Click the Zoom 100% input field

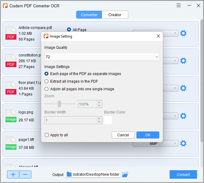pos(87,104)
